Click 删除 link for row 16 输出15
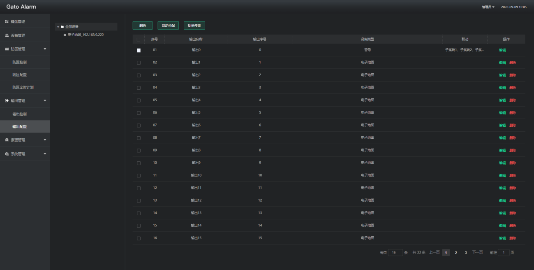Image resolution: width=534 pixels, height=270 pixels. [513, 238]
